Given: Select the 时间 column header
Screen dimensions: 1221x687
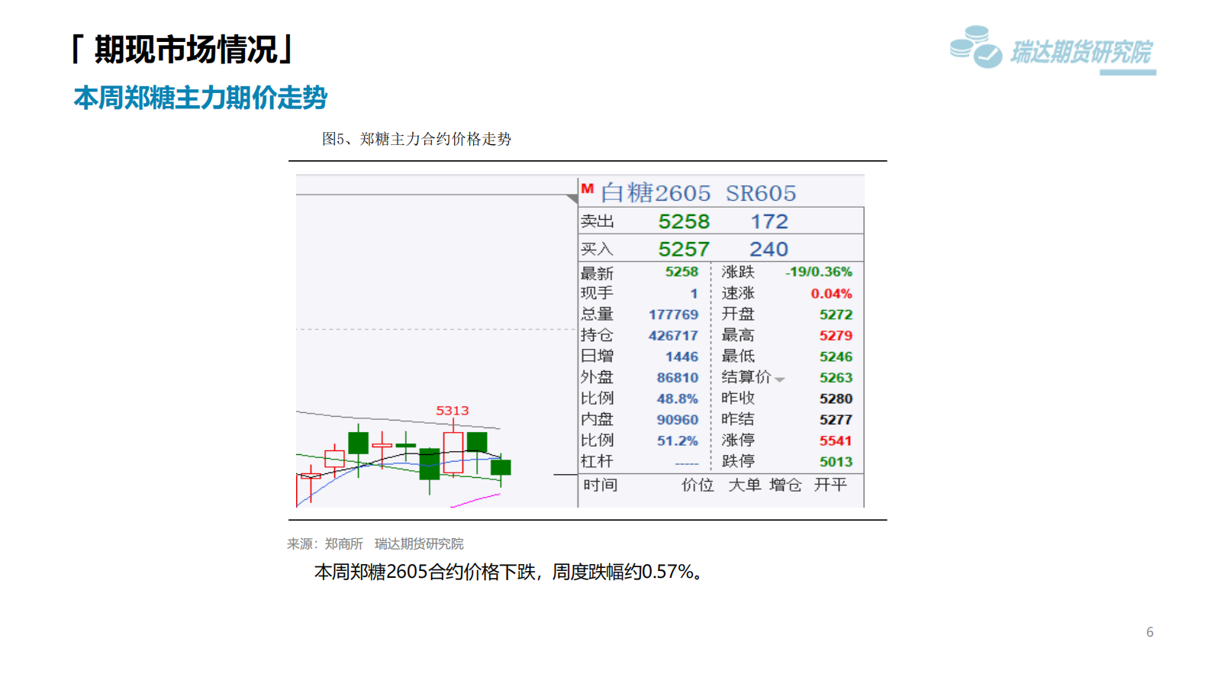Looking at the screenshot, I should 600,485.
